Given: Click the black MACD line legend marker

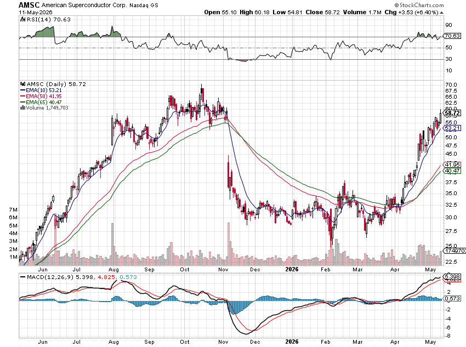Looking at the screenshot, I should point(22,277).
